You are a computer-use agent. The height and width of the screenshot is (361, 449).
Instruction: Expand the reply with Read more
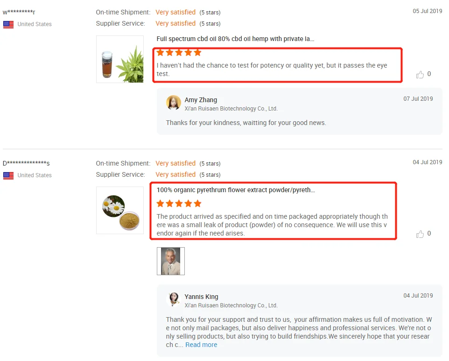click(x=201, y=345)
